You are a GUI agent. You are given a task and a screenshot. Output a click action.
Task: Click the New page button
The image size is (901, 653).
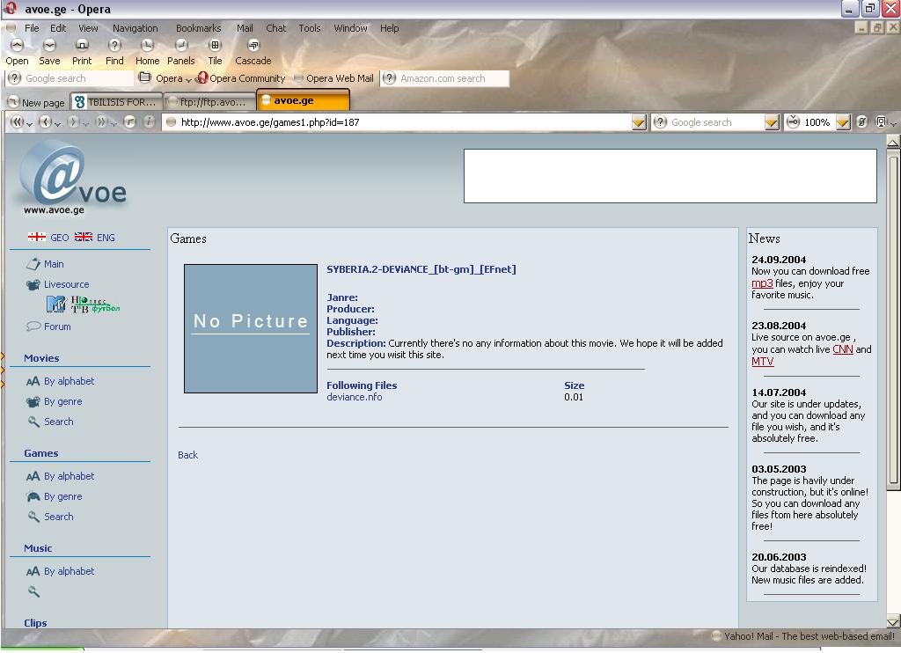[37, 102]
